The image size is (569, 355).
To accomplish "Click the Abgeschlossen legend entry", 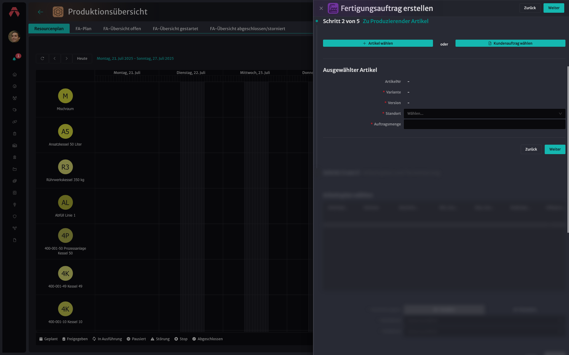I will pos(207,339).
